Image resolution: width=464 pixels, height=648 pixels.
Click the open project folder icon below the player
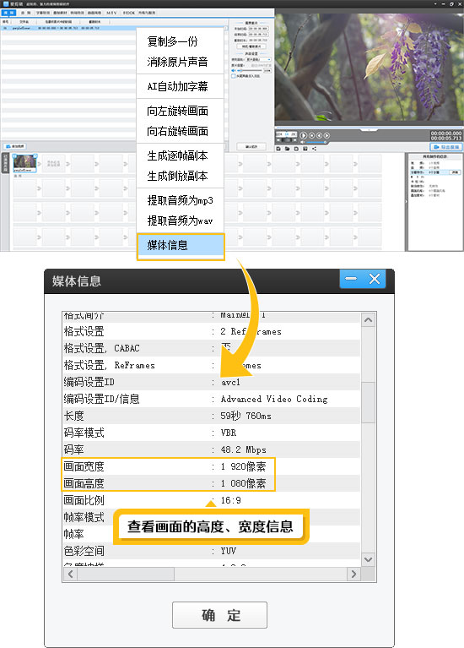click(288, 149)
